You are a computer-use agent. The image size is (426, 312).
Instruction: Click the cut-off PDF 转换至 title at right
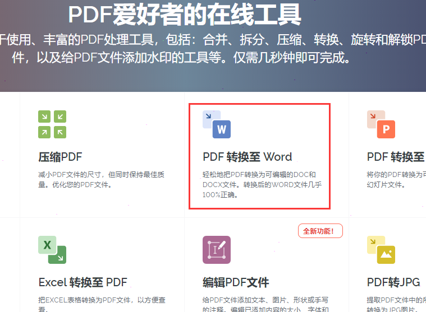coord(396,157)
